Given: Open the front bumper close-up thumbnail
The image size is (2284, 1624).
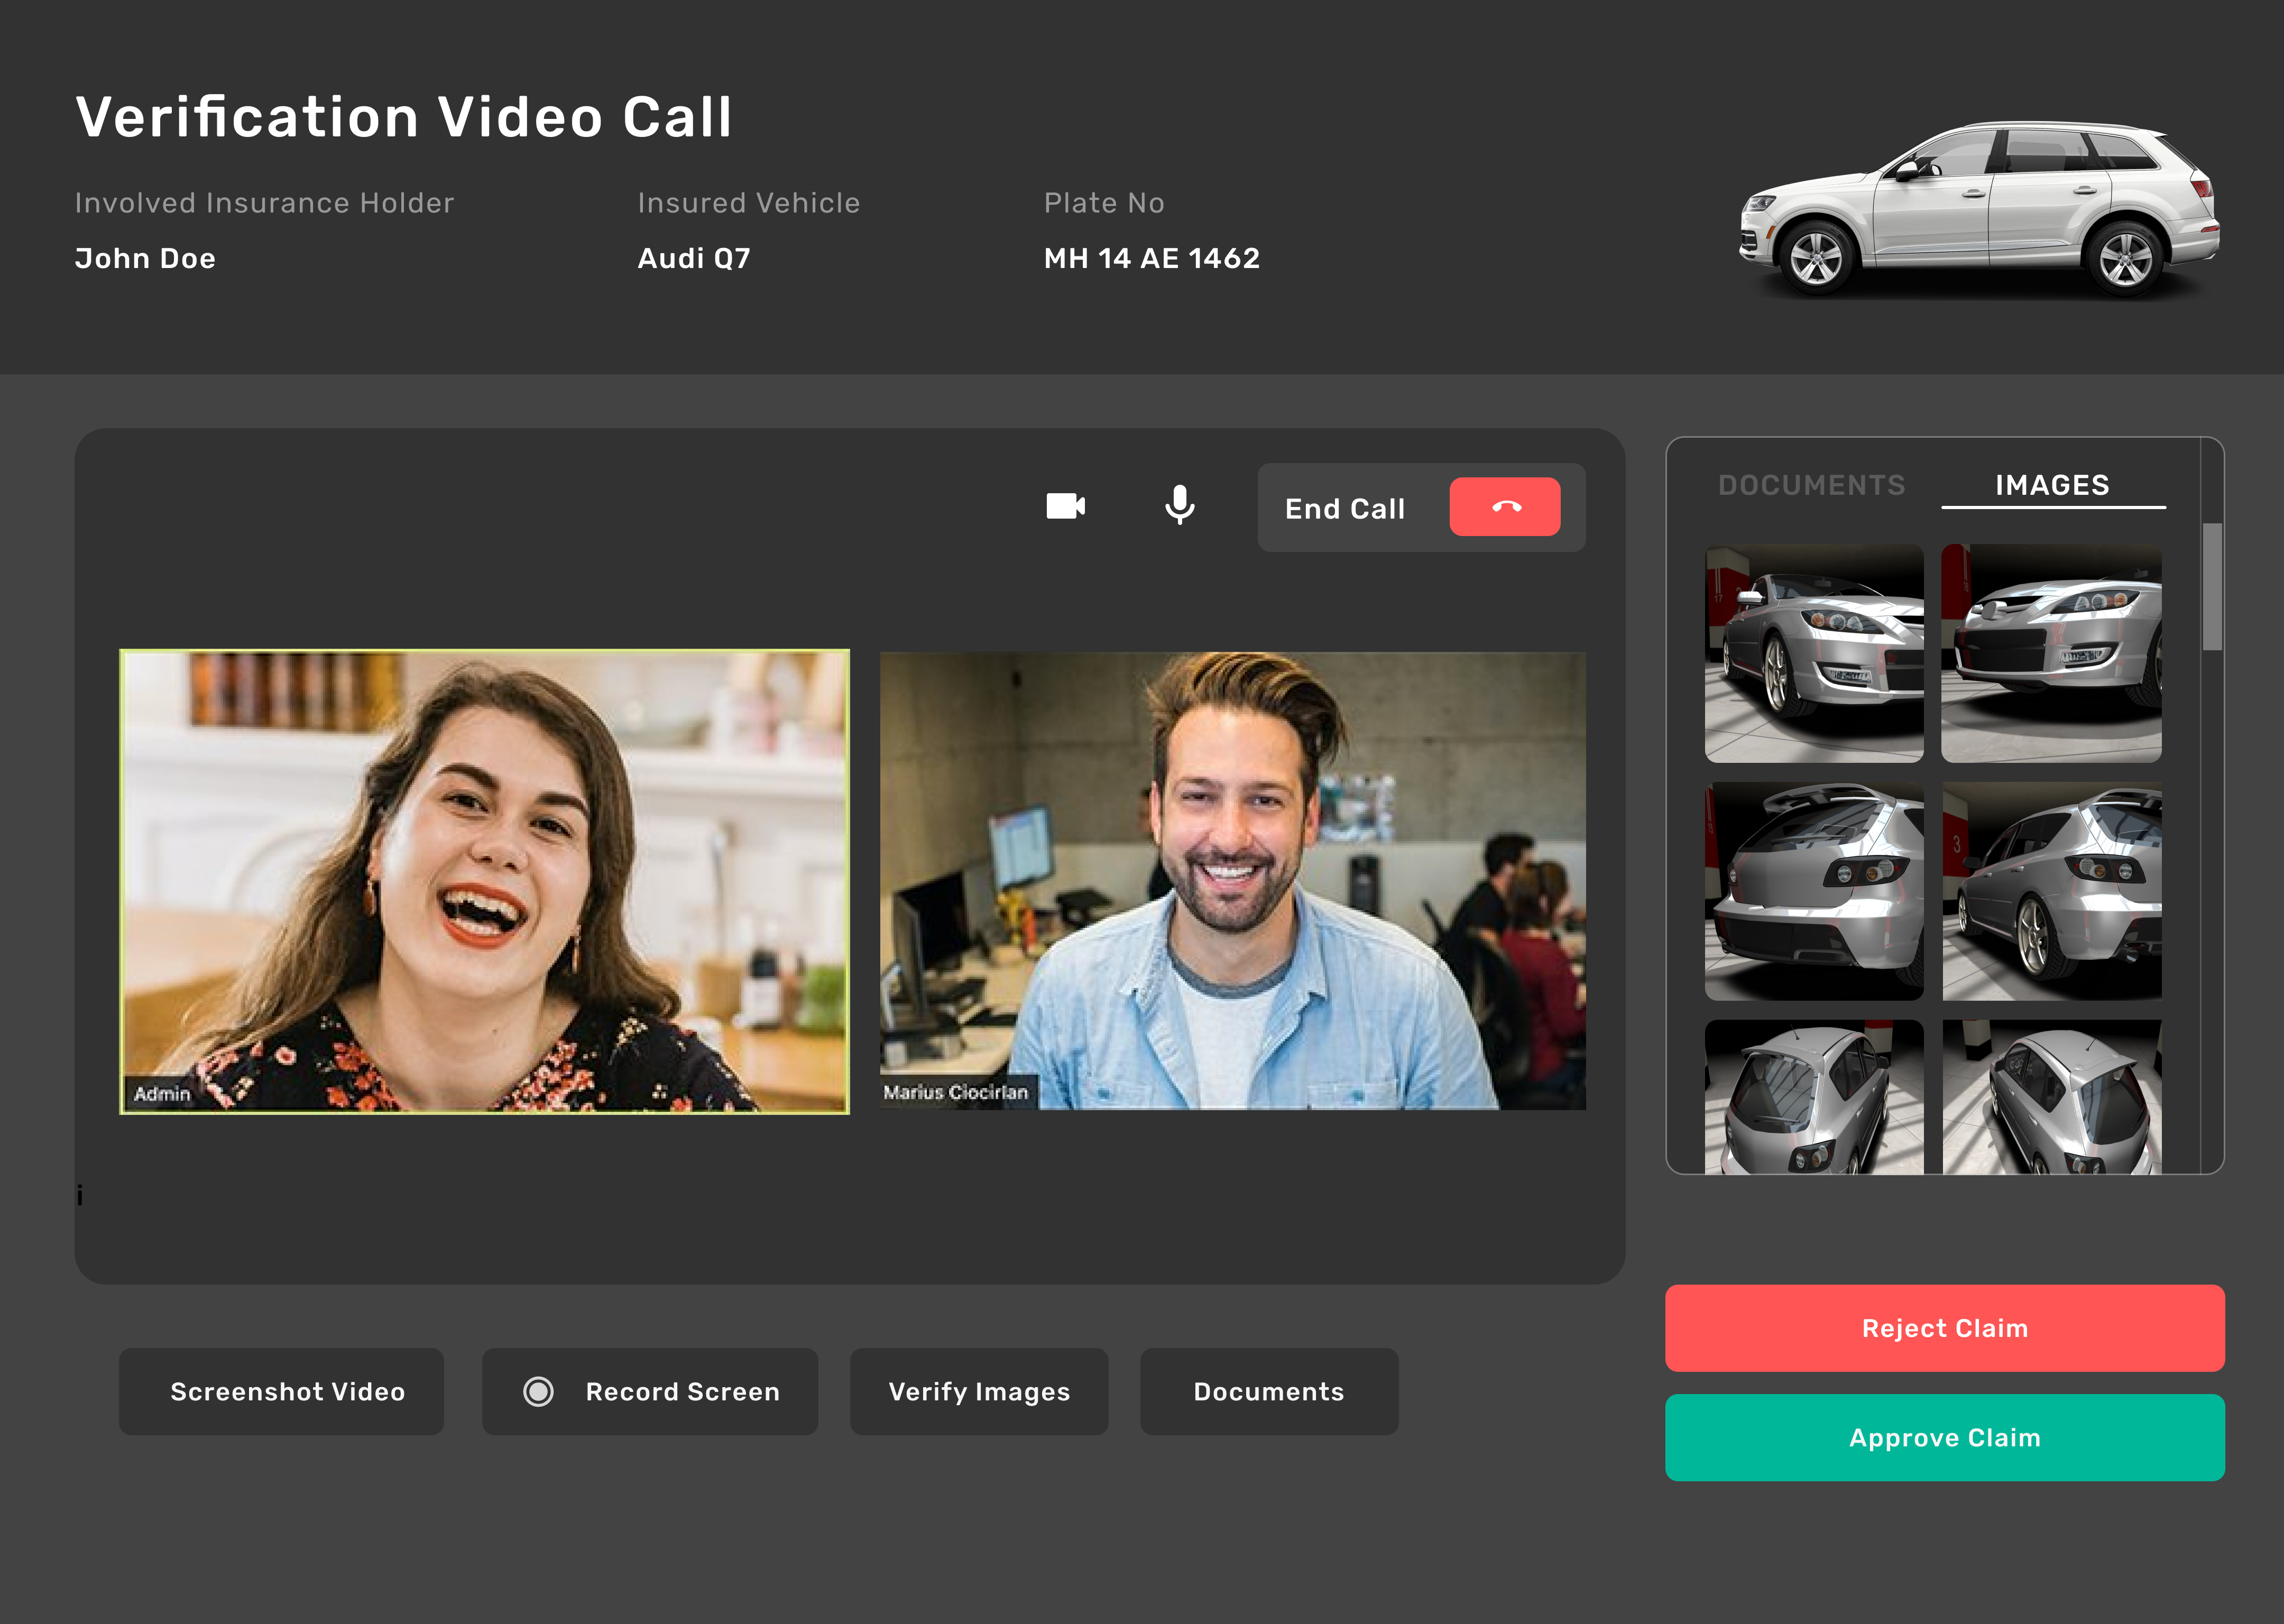Looking at the screenshot, I should pos(2050,653).
